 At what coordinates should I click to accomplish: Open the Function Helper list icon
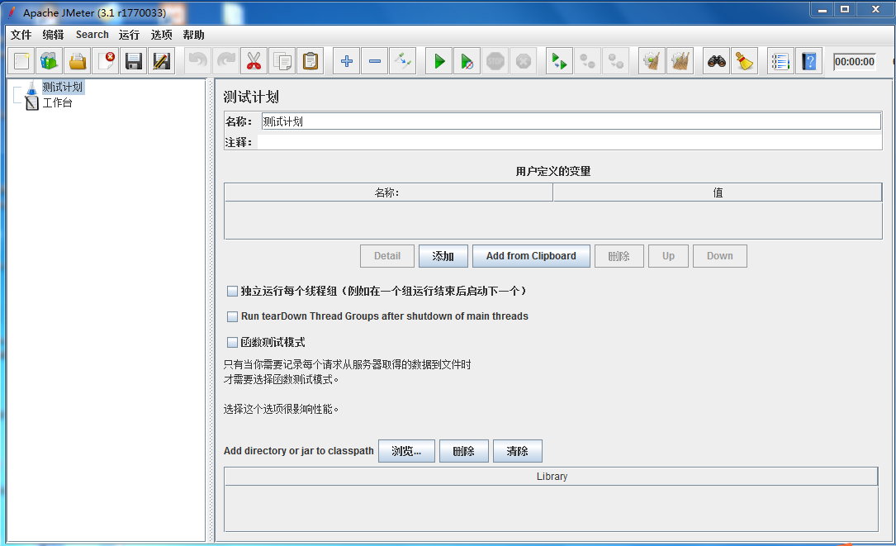(x=780, y=61)
